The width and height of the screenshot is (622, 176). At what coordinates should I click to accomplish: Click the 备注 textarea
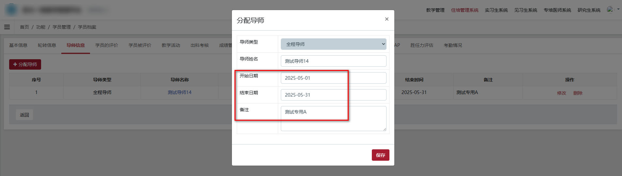pyautogui.click(x=333, y=118)
